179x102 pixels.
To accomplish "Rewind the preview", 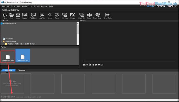I will [87, 65].
